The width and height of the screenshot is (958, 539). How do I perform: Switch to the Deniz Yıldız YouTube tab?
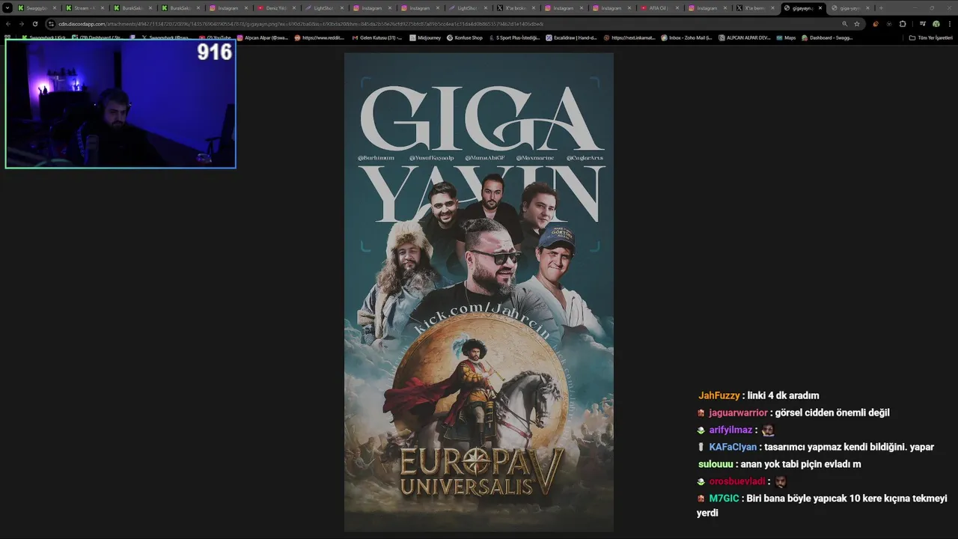click(x=276, y=7)
